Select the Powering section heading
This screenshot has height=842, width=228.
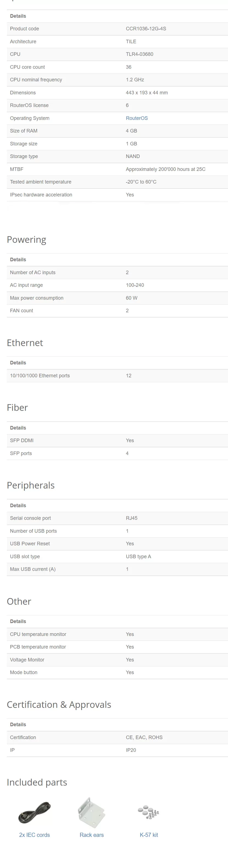(x=27, y=240)
